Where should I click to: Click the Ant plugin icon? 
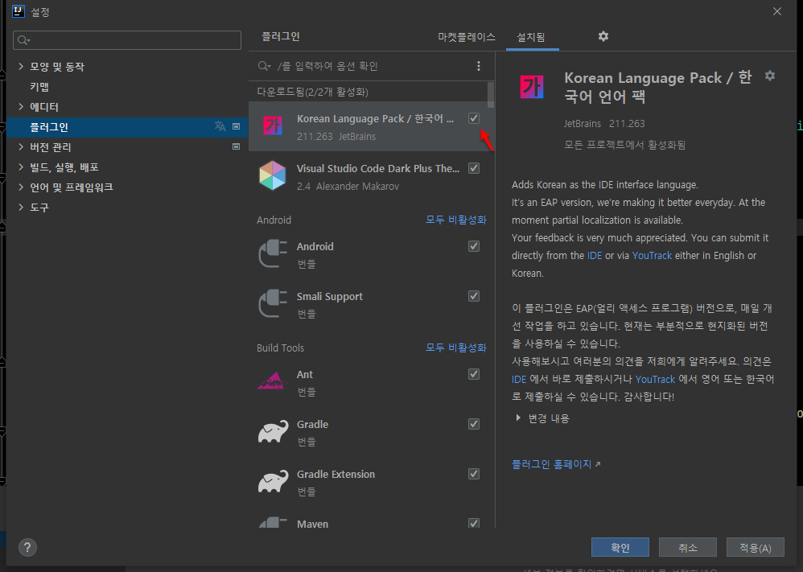tap(273, 381)
